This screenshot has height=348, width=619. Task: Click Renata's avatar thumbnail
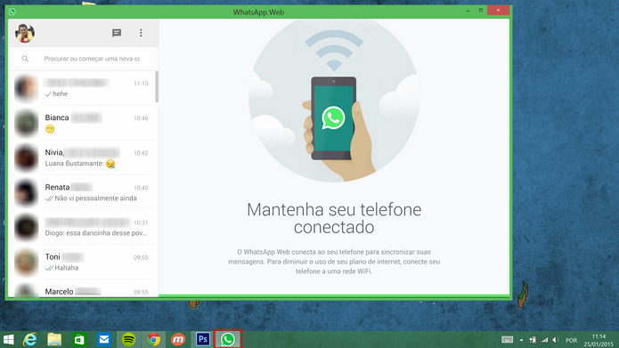(26, 192)
